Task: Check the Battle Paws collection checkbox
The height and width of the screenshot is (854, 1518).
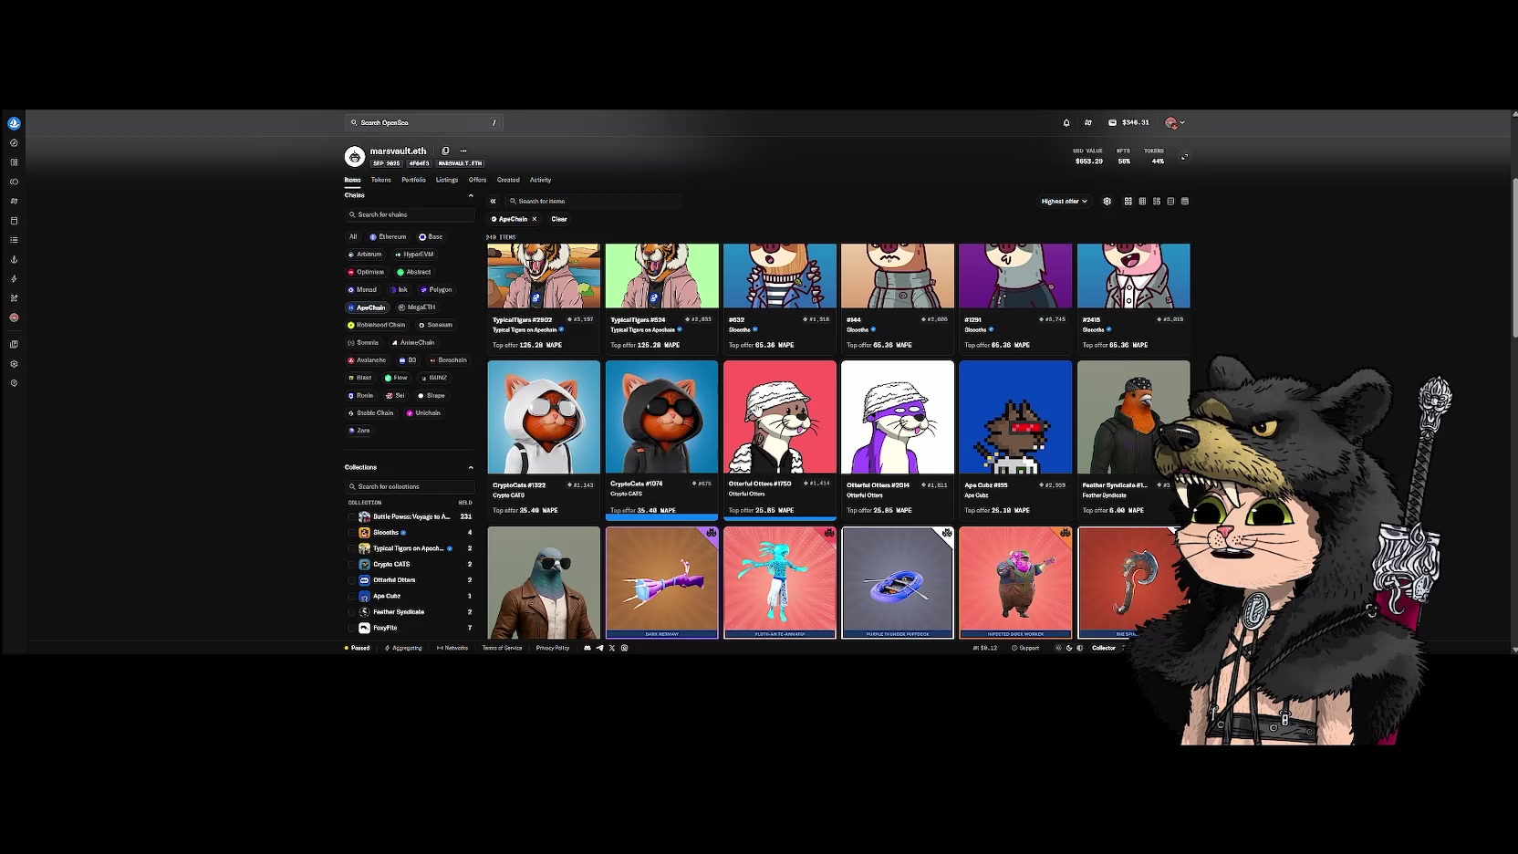Action: 351,516
